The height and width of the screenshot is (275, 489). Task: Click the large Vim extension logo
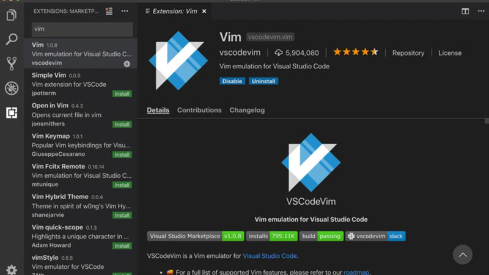pyautogui.click(x=178, y=61)
